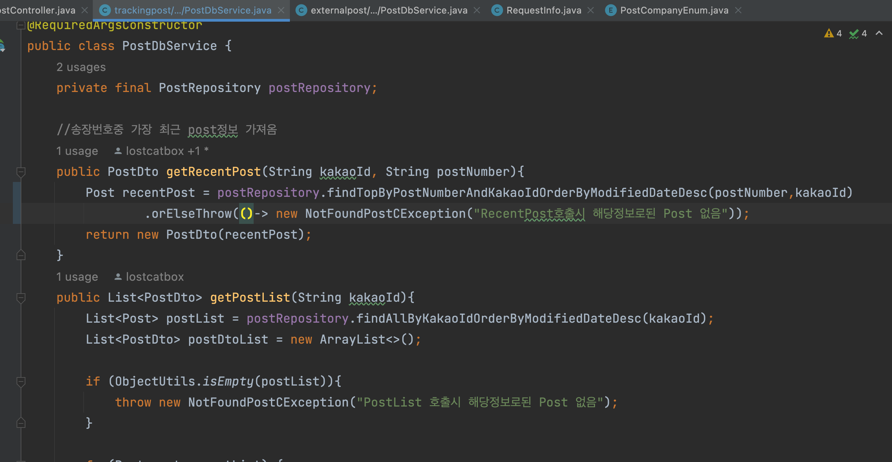Viewport: 892px width, 462px height.
Task: Click the 1 usage hint above getRecentPost
Action: [77, 151]
